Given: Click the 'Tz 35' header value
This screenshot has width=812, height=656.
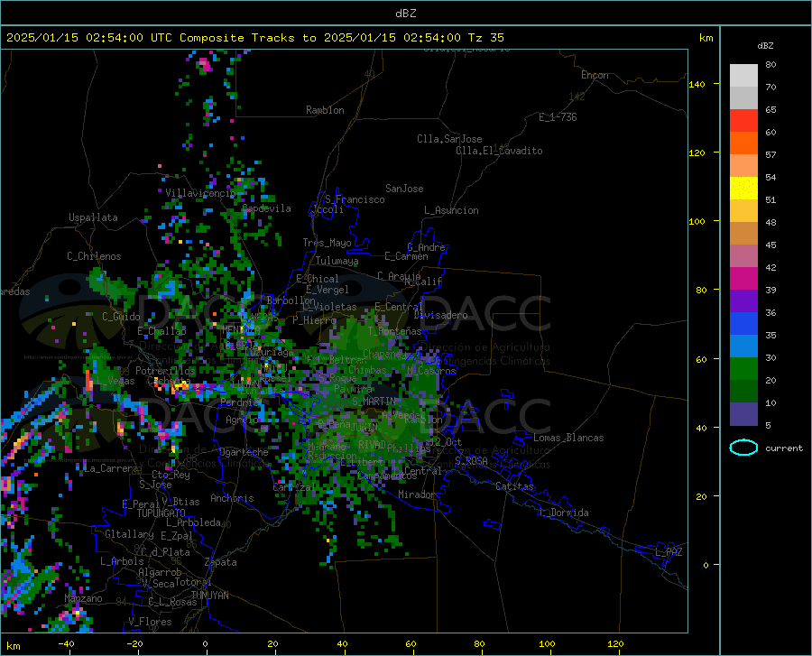Looking at the screenshot, I should point(485,38).
